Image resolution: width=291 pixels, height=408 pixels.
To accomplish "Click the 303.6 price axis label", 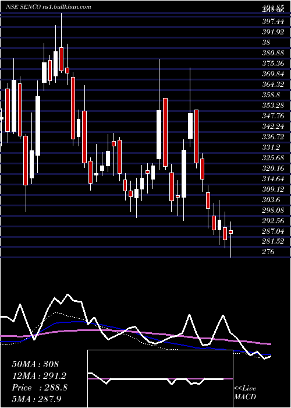I will [271, 200].
